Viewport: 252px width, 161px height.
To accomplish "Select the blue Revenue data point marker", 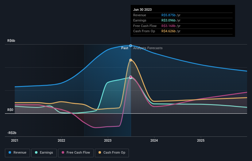I will (131, 46).
